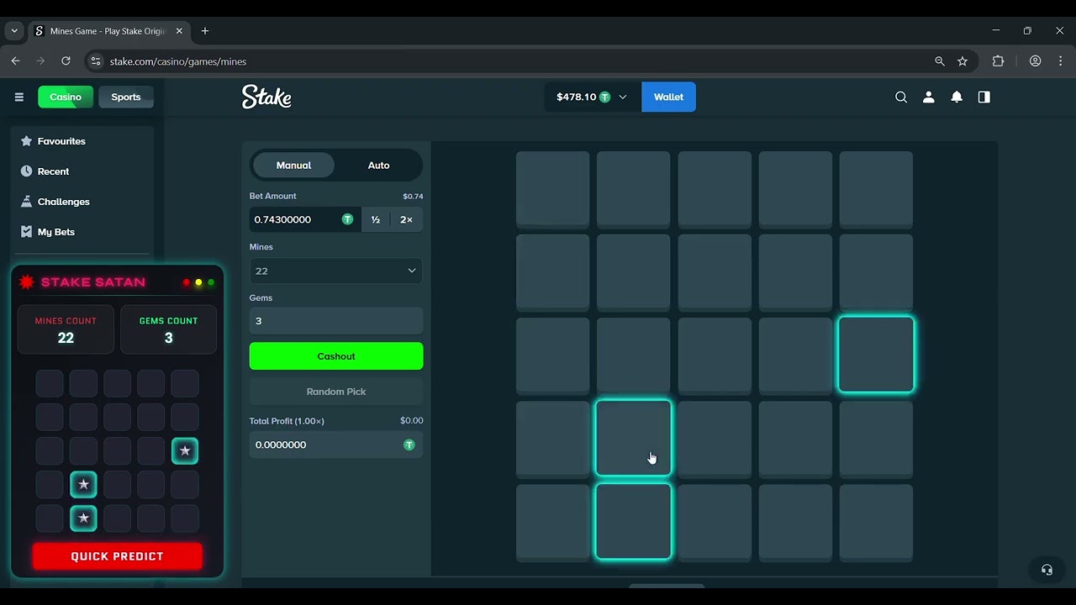Viewport: 1076px width, 605px height.
Task: Bookmark this page with the star
Action: coord(963,61)
